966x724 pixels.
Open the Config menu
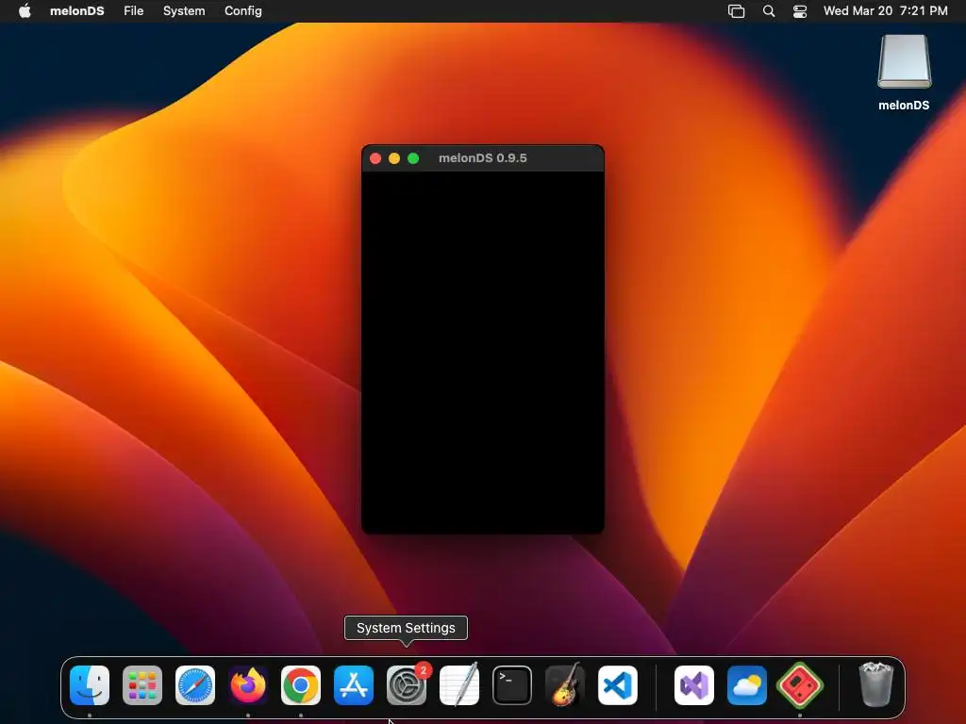click(x=242, y=11)
